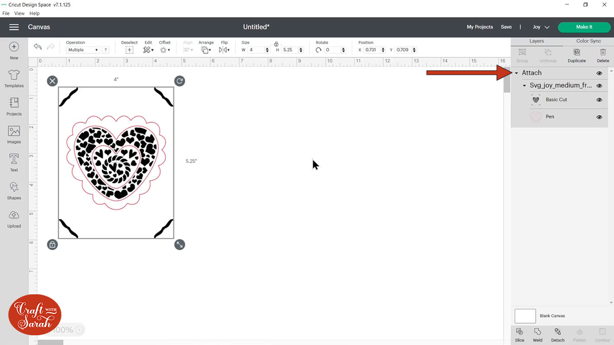The image size is (614, 345).
Task: Click the Rotate angle input field
Action: pos(332,50)
